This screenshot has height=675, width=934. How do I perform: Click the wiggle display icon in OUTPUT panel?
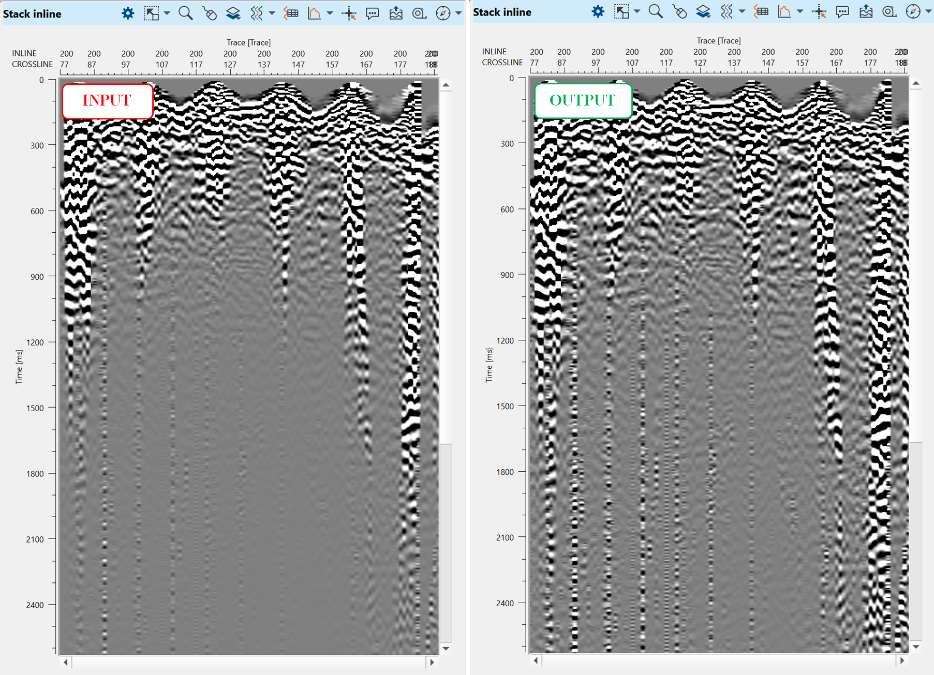pyautogui.click(x=727, y=12)
